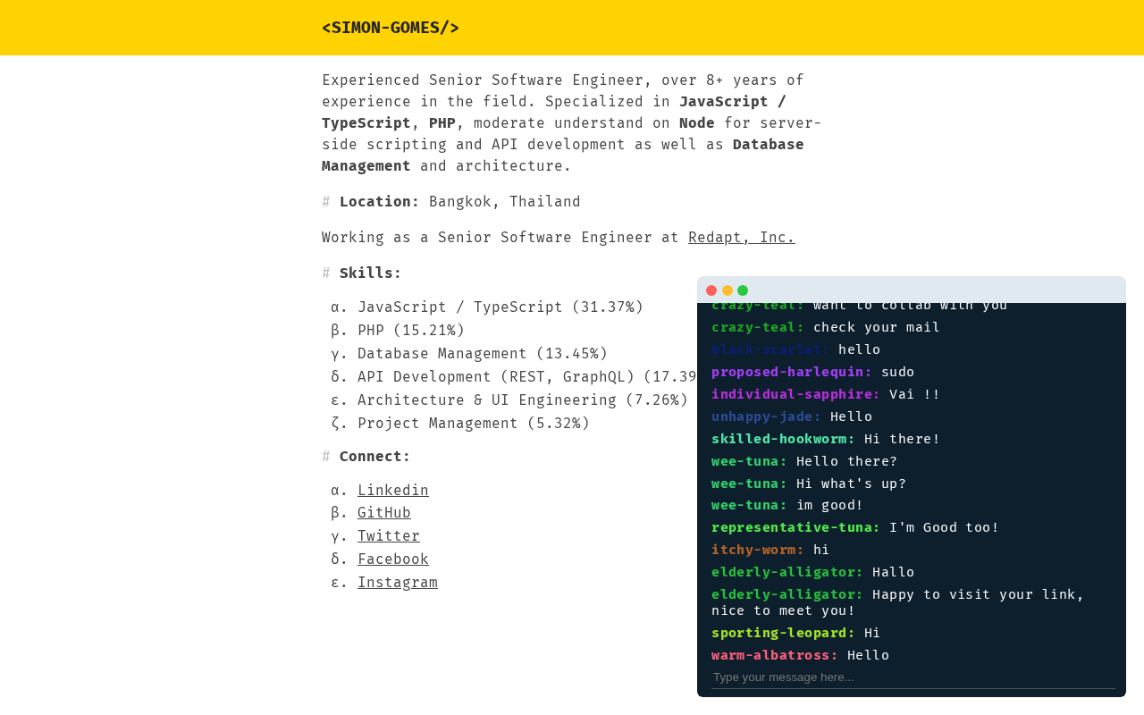
Task: Click the green maximize dot on chat window
Action: point(743,290)
